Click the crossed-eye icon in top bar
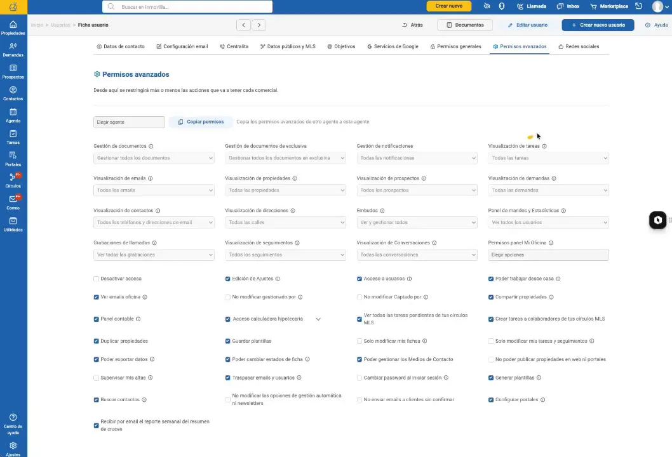Screen dimensions: 672x457 coord(487,6)
